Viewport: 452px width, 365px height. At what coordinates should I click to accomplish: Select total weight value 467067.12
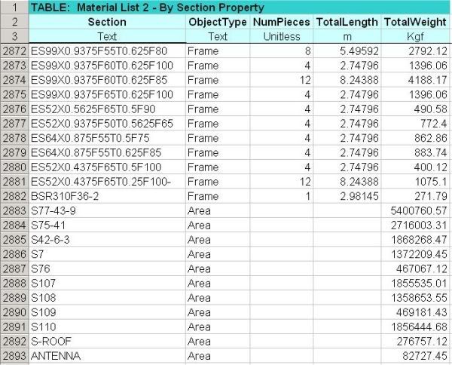(x=416, y=268)
